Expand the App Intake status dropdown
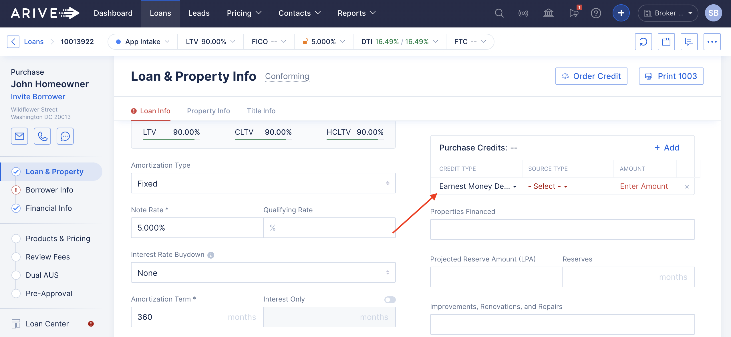Image resolution: width=731 pixels, height=337 pixels. point(143,42)
